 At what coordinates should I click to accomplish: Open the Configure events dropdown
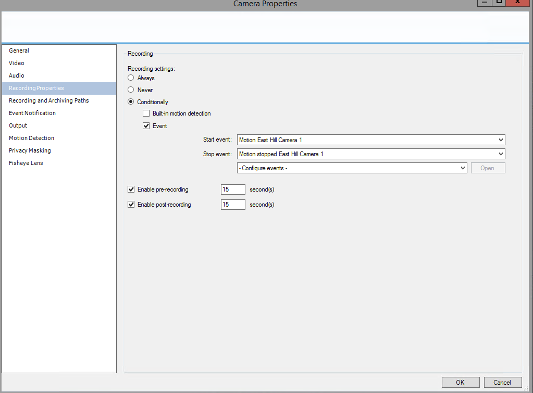[x=352, y=168]
